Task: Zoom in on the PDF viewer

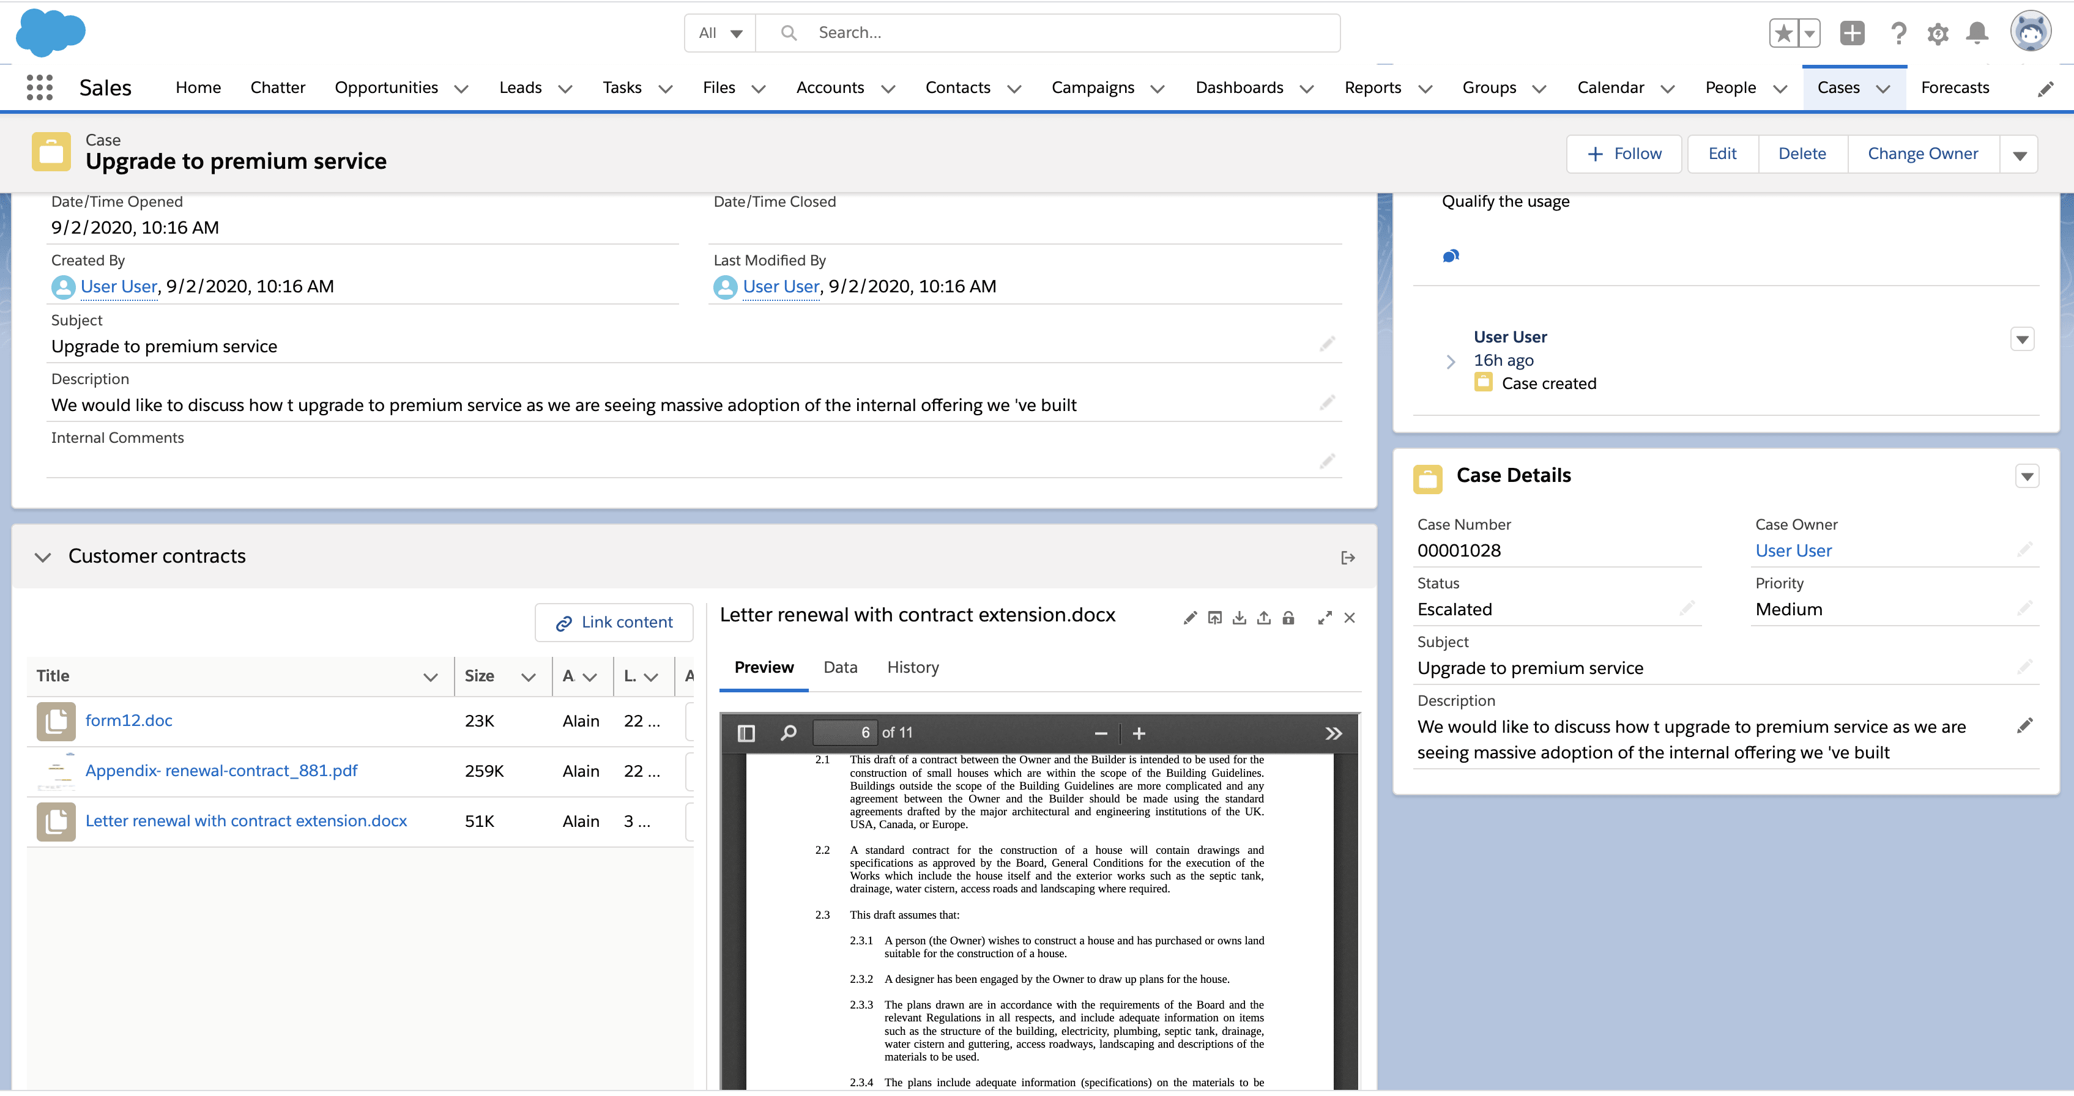Action: click(x=1139, y=733)
